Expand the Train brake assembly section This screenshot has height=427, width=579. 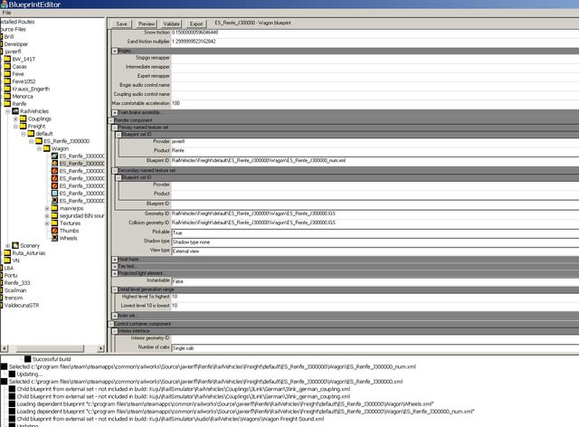tap(114, 111)
